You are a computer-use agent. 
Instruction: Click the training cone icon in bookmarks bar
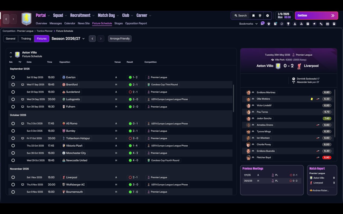295,24
